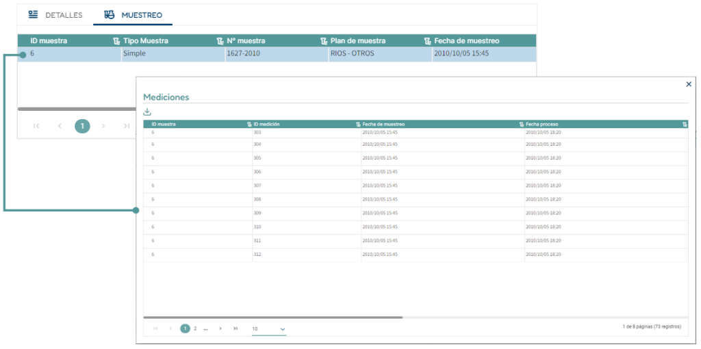Click page 1 in the Mediciones pager

[185, 328]
